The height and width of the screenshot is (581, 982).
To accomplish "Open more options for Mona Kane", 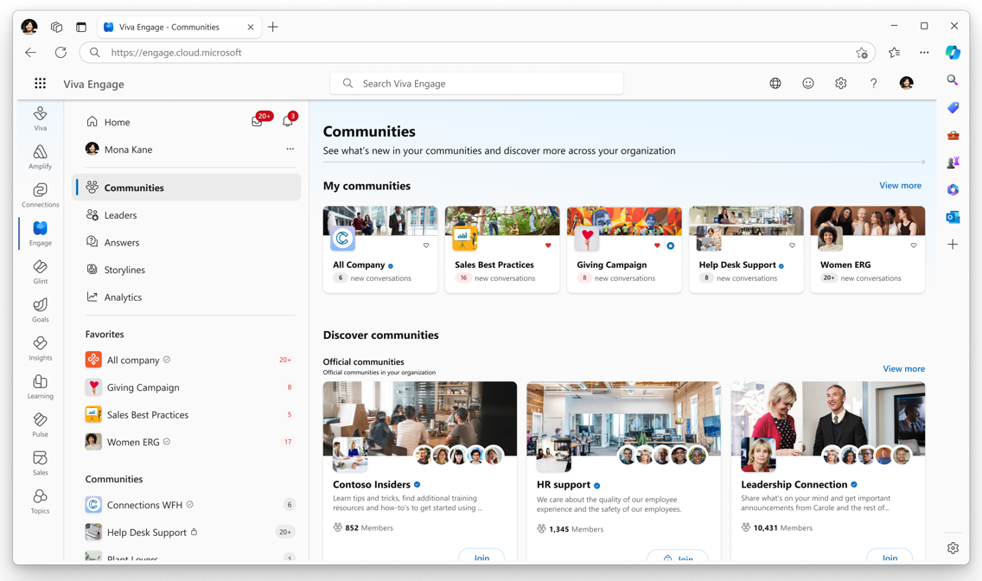I will point(290,149).
